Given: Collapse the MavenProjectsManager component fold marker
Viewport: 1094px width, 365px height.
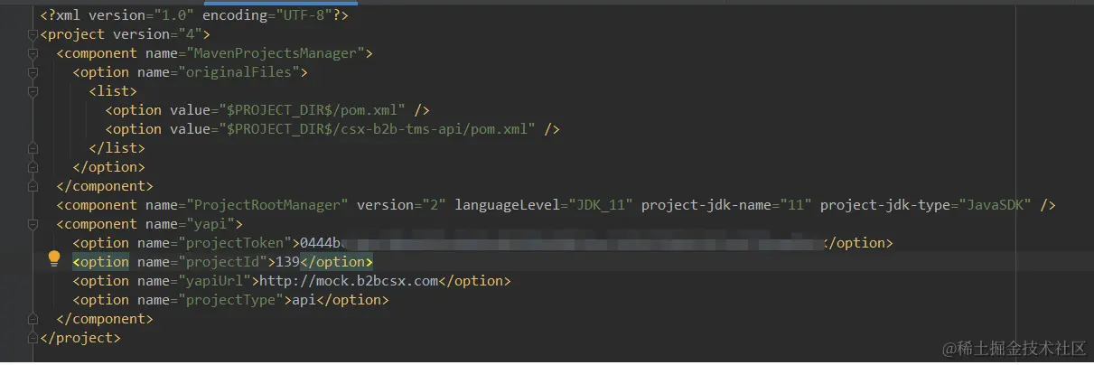Looking at the screenshot, I should click(x=33, y=53).
